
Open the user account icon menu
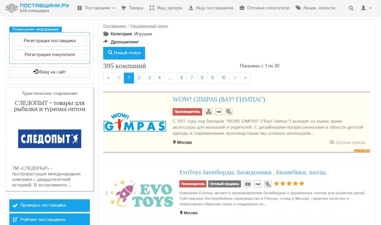(x=366, y=8)
